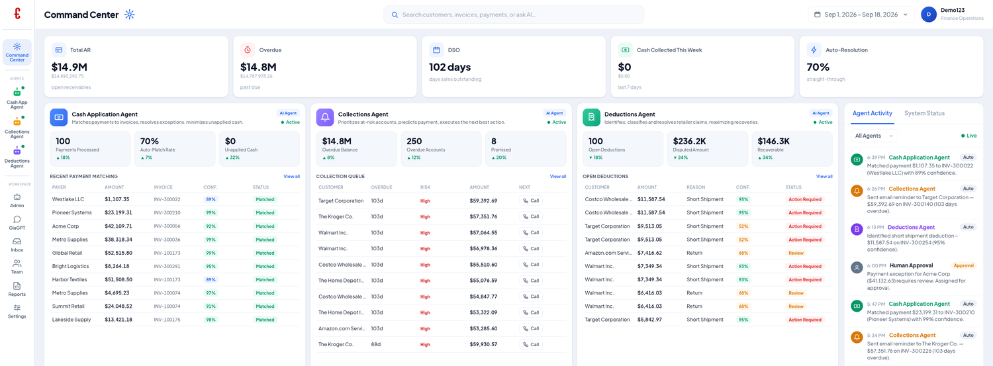Select the Agent Activity tab
Viewport: 993px width, 366px height.
click(x=873, y=113)
